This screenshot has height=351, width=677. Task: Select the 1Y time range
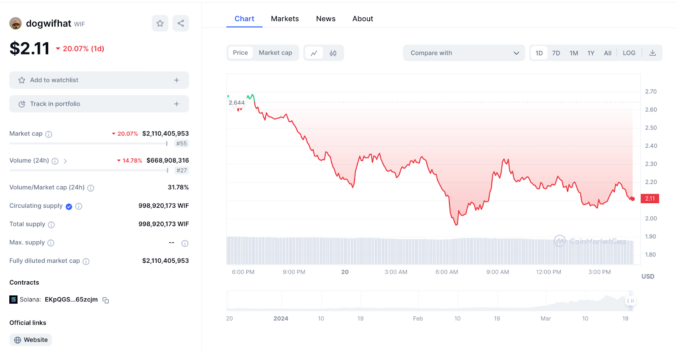(591, 53)
